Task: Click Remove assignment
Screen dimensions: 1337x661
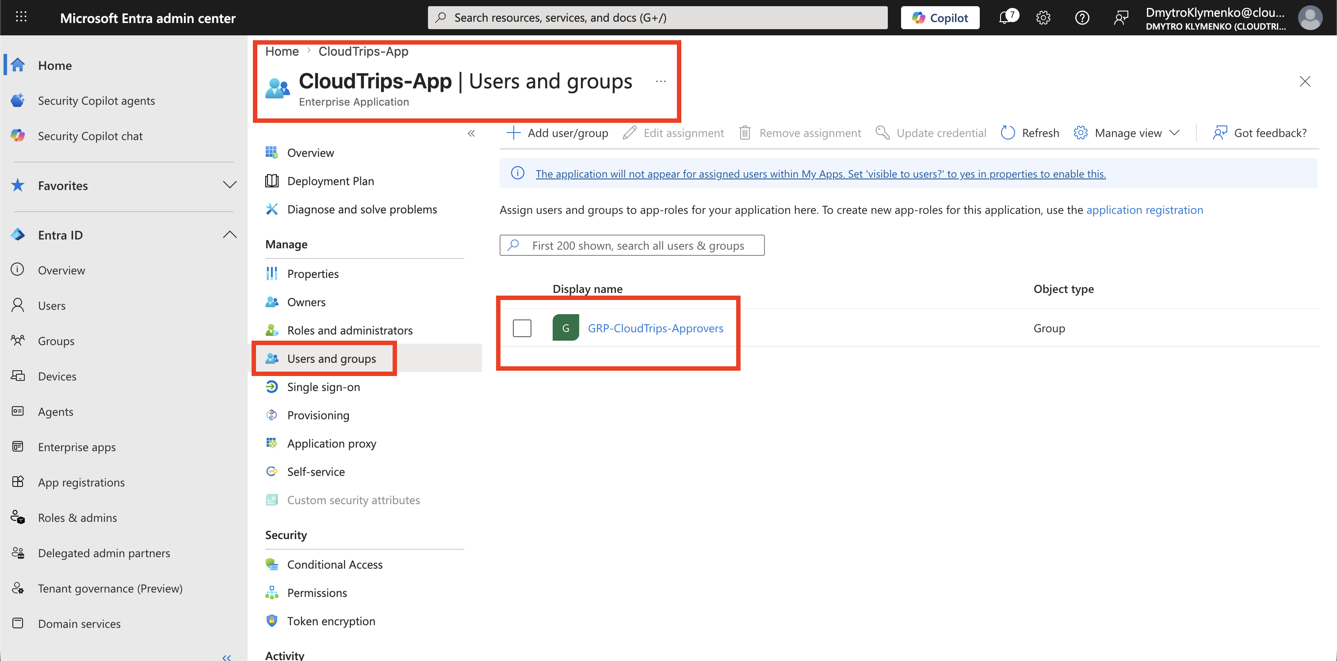Action: tap(800, 133)
